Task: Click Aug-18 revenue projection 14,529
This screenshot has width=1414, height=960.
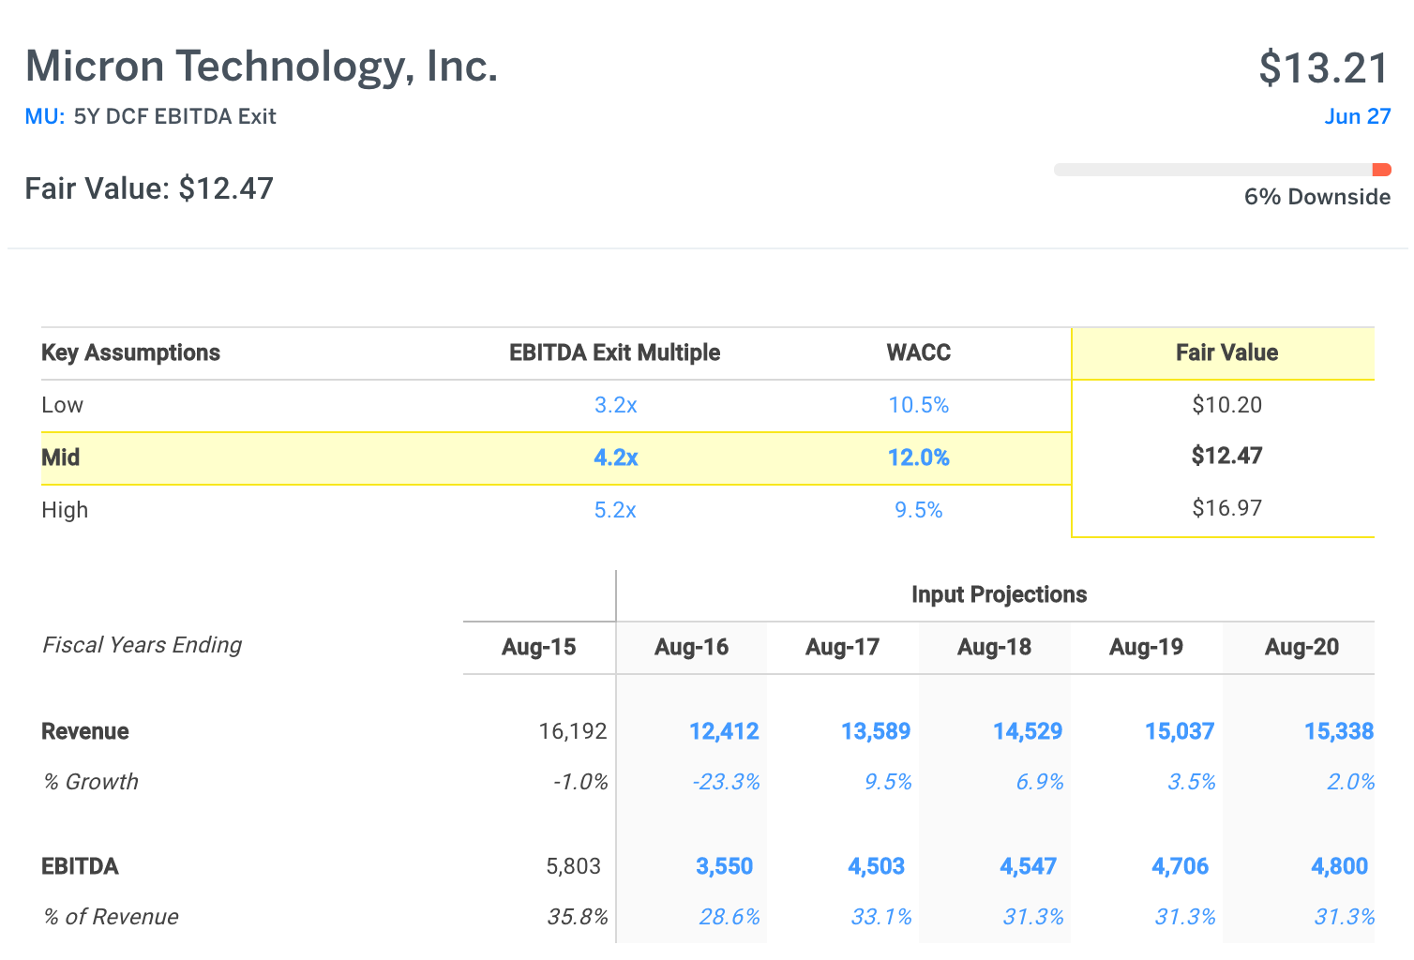Action: click(x=1028, y=731)
